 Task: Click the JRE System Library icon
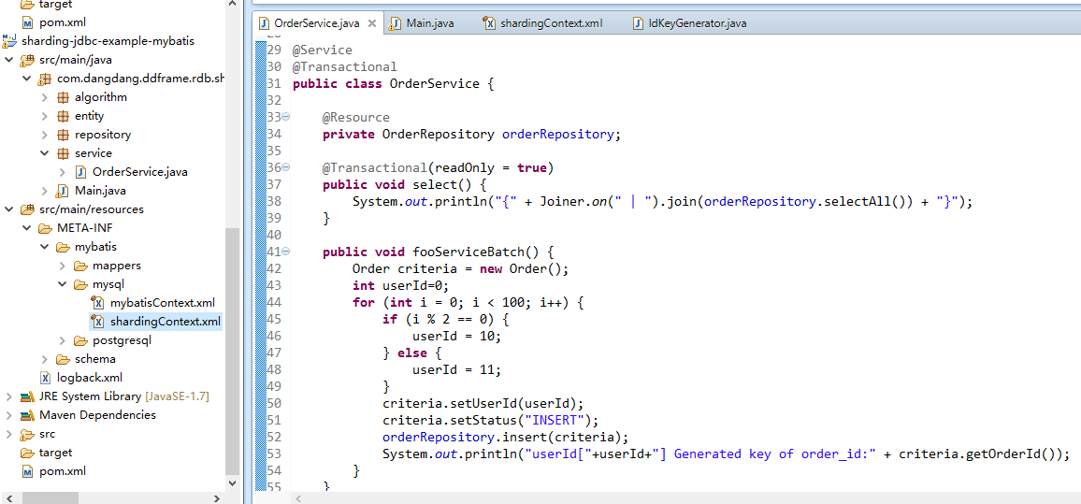(27, 396)
